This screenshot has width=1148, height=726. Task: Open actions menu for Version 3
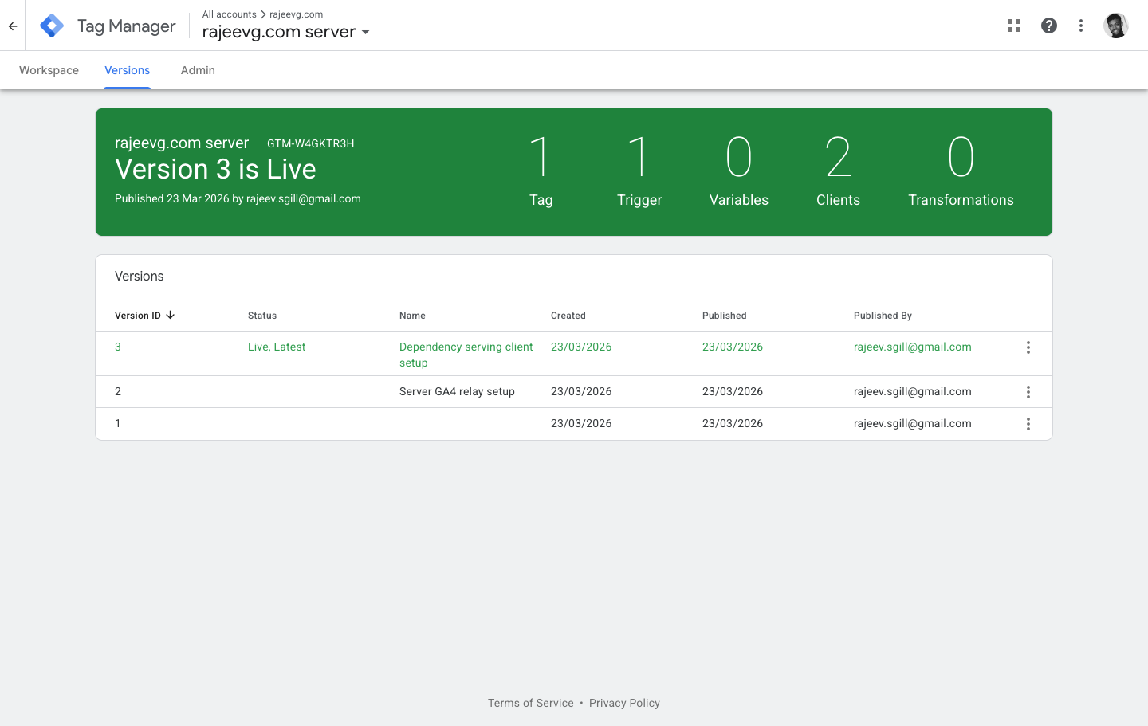click(1028, 347)
